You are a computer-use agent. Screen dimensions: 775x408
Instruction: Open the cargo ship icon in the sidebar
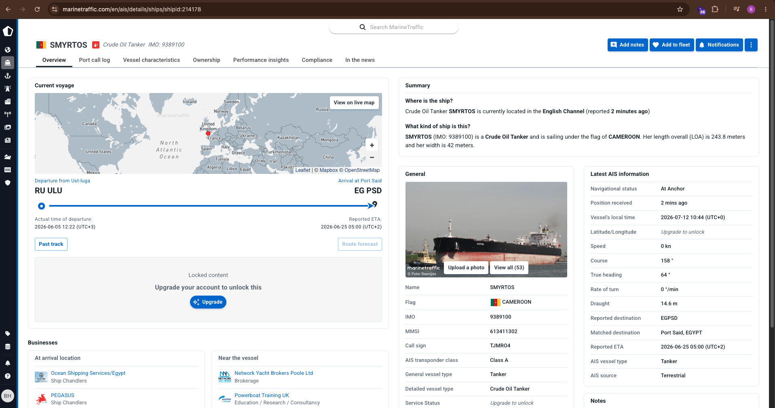(x=8, y=157)
